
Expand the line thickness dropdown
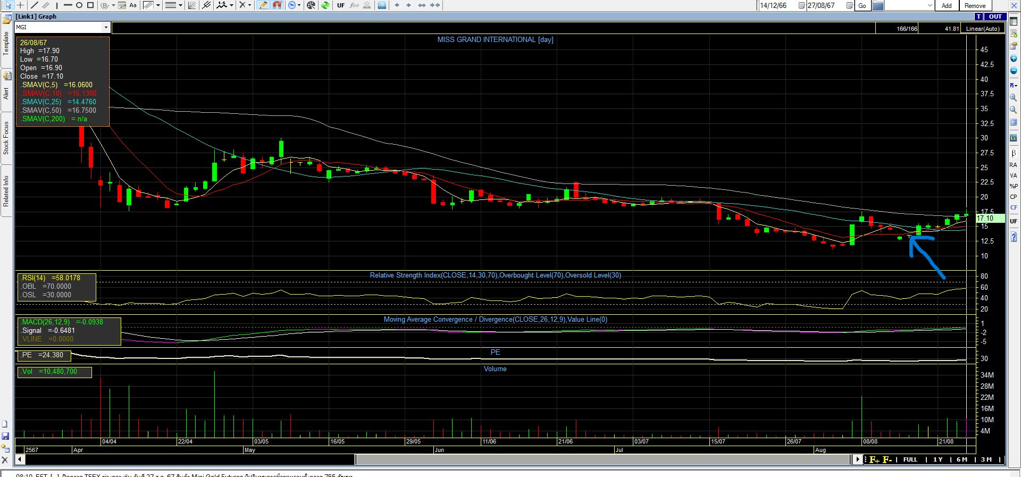(180, 5)
